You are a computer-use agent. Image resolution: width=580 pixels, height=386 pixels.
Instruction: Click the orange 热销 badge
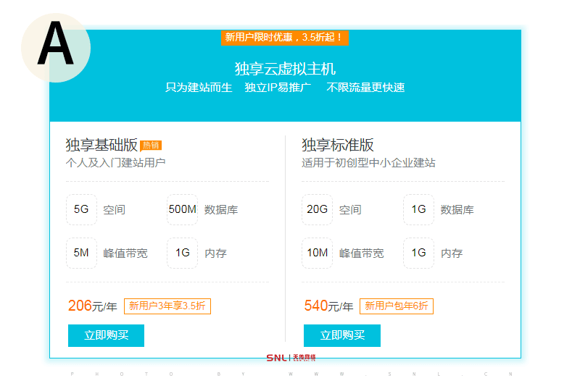[151, 146]
